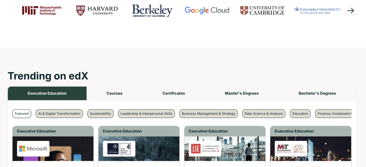Filter by Leadership & Interpersonal Skills

coord(146,113)
